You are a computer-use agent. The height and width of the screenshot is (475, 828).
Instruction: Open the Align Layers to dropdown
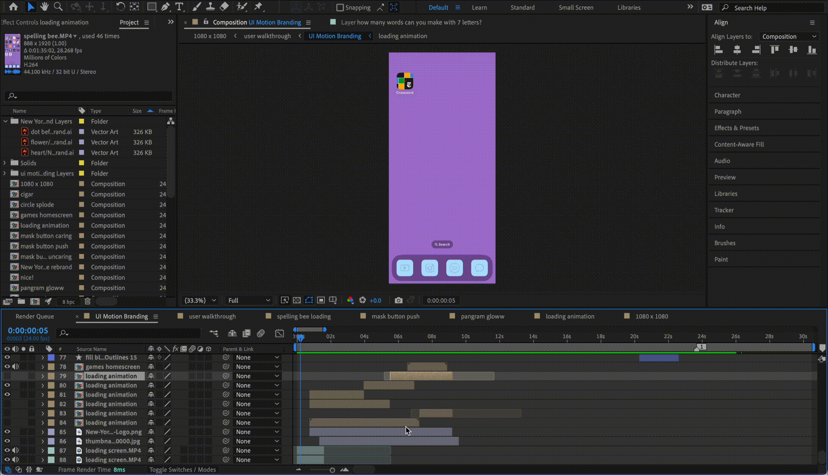(789, 37)
